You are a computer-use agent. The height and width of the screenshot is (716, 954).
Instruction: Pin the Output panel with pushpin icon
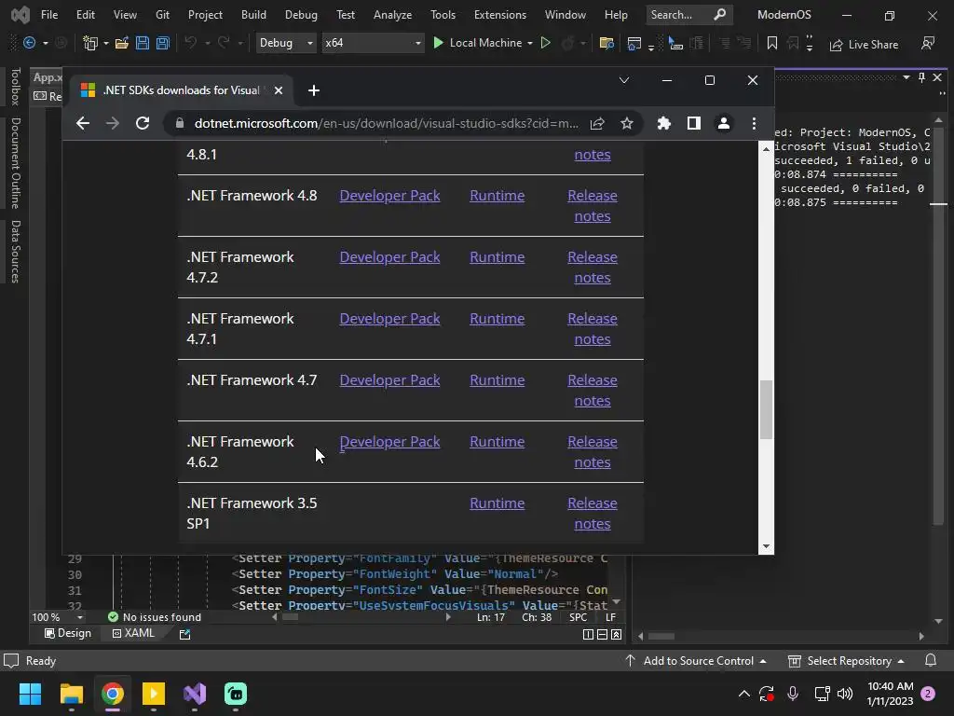coord(921,77)
